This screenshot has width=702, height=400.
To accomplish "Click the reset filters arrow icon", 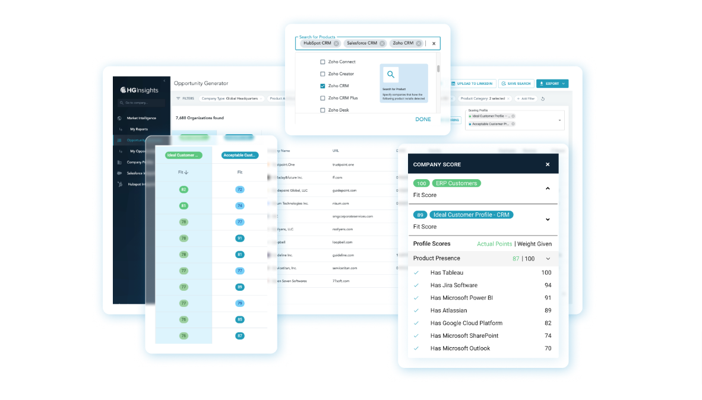I will [x=542, y=99].
